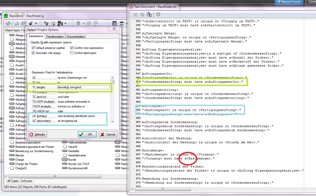316x196 pixels.
Task: Open the Documentation tab
Action: [x=76, y=37]
